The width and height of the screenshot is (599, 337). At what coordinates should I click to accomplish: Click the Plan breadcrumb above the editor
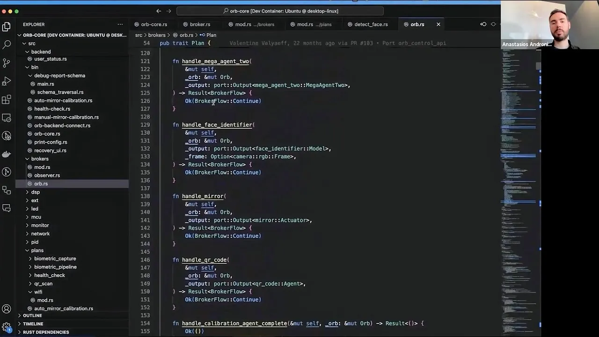pyautogui.click(x=211, y=35)
